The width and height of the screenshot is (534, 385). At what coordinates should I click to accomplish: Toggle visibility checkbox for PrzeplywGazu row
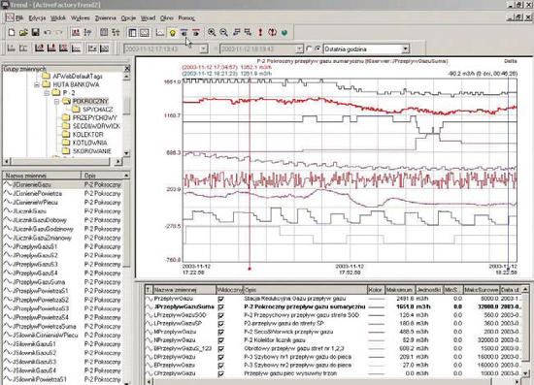(x=221, y=299)
